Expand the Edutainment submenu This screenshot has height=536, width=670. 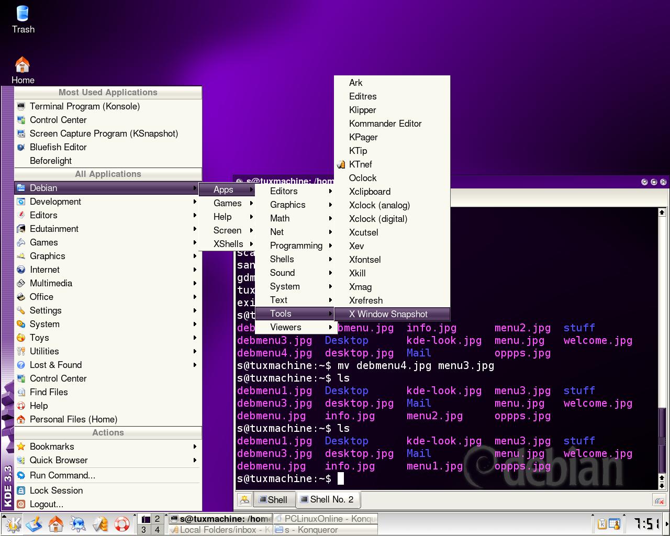coord(108,229)
